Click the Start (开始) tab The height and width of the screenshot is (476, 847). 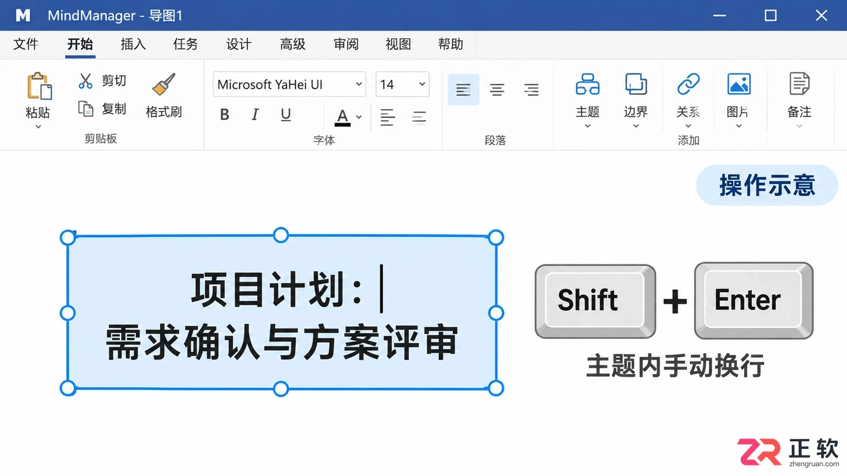coord(80,44)
